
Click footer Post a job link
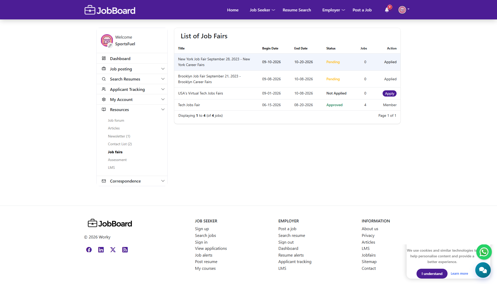[x=287, y=229]
